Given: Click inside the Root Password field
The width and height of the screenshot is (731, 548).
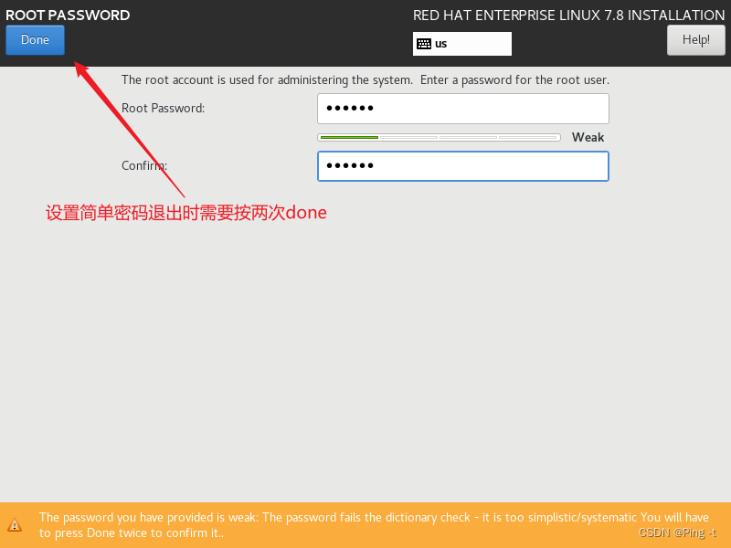Looking at the screenshot, I should click(x=461, y=108).
